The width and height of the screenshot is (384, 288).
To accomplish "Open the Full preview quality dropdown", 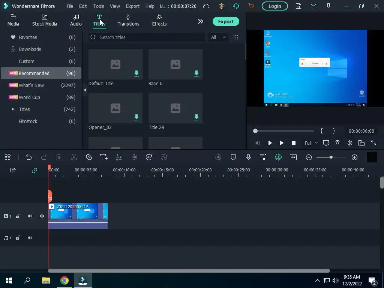I will 311,143.
